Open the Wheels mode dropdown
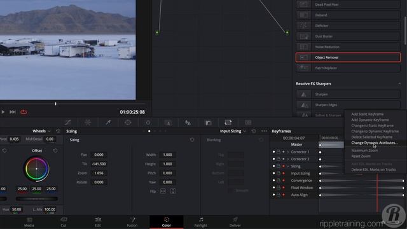Image resolution: width=407 pixels, height=229 pixels. pyautogui.click(x=41, y=131)
